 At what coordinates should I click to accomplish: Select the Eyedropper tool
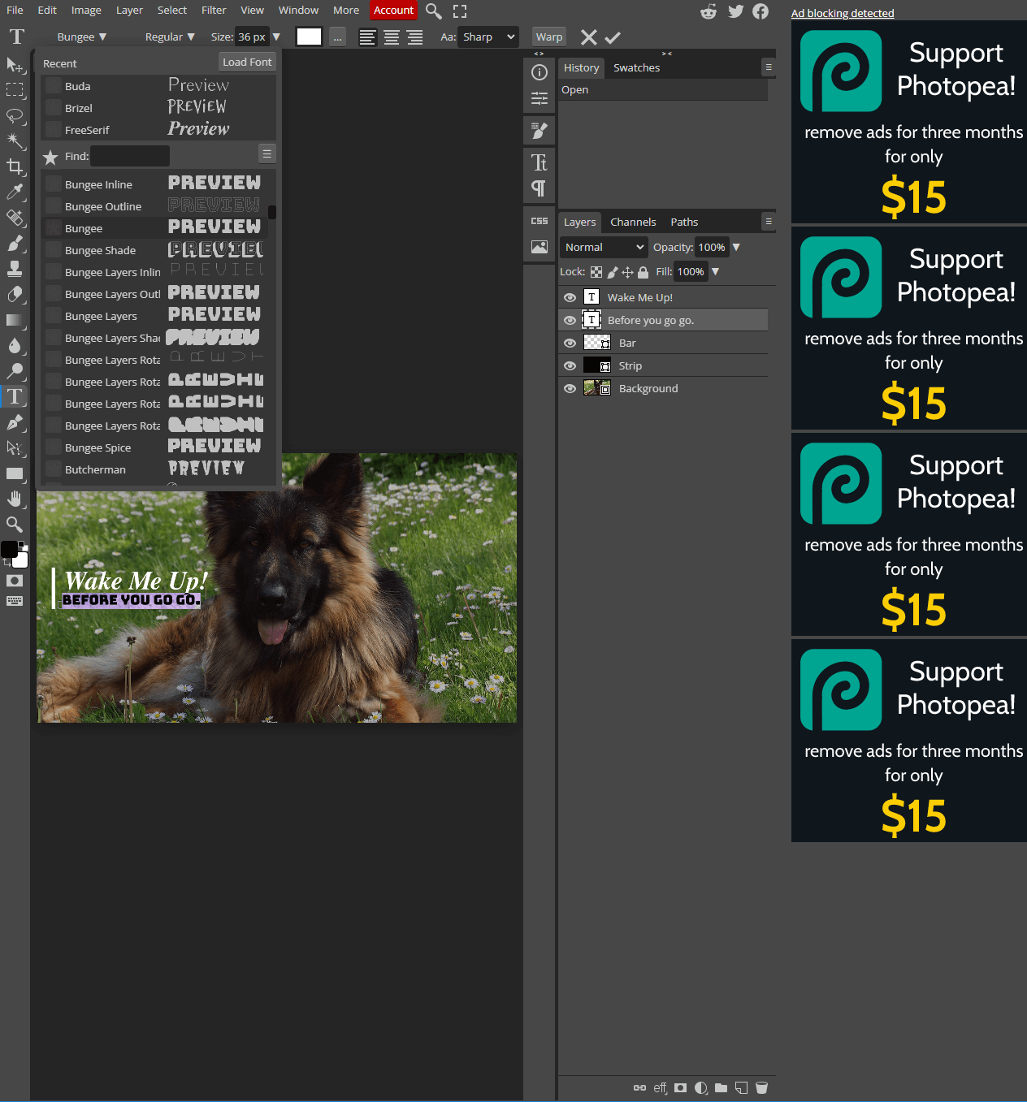pyautogui.click(x=15, y=192)
